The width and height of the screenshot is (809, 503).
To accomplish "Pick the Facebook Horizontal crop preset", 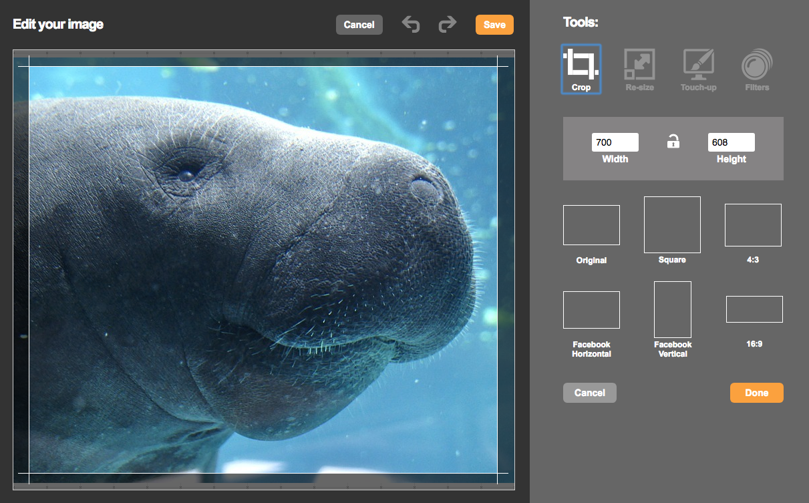I will pos(591,310).
